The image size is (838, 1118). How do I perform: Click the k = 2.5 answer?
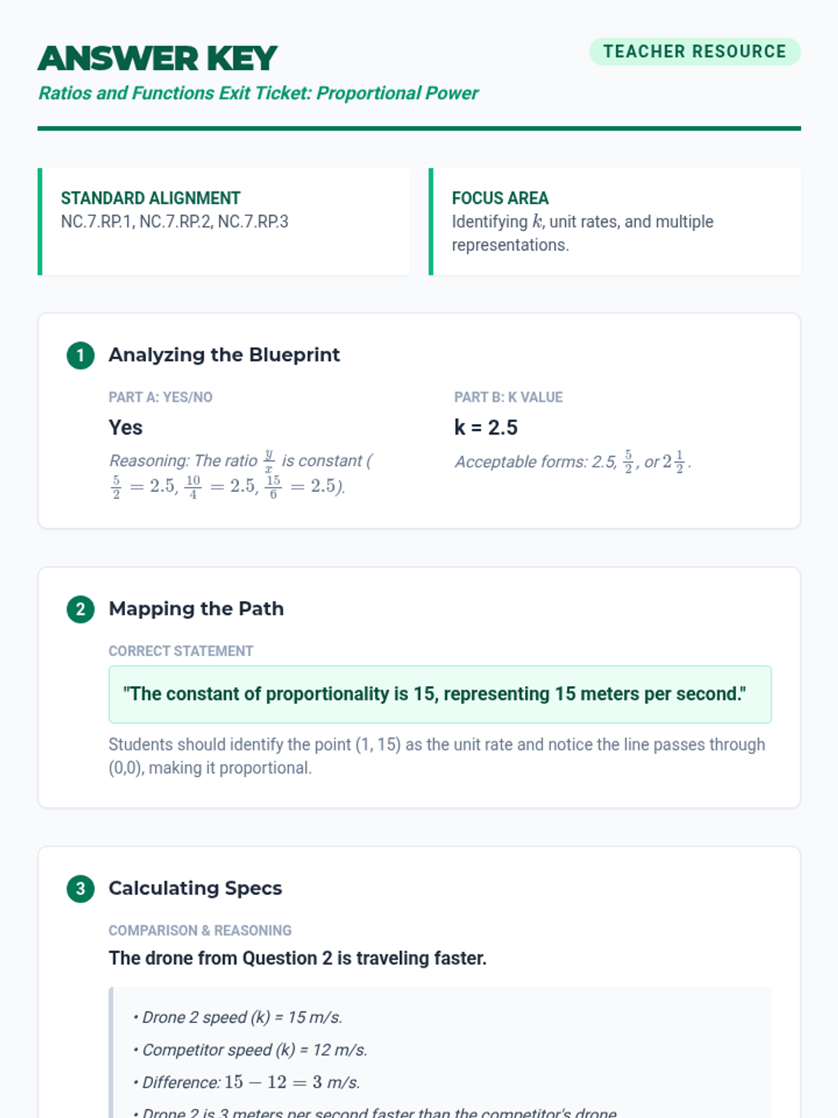(486, 428)
